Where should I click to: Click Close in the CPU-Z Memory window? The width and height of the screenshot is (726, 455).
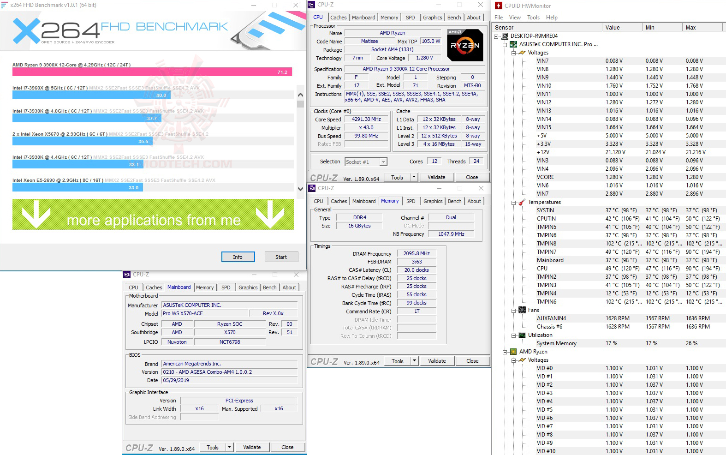point(472,361)
